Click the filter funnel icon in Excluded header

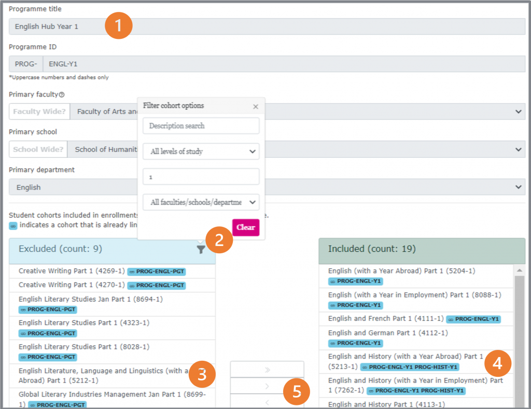[201, 250]
